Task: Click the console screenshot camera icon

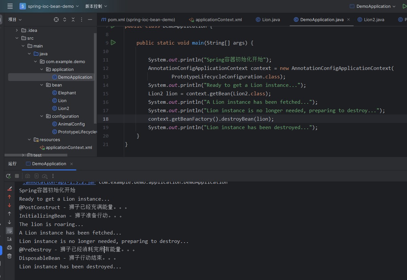Action: click(x=27, y=176)
